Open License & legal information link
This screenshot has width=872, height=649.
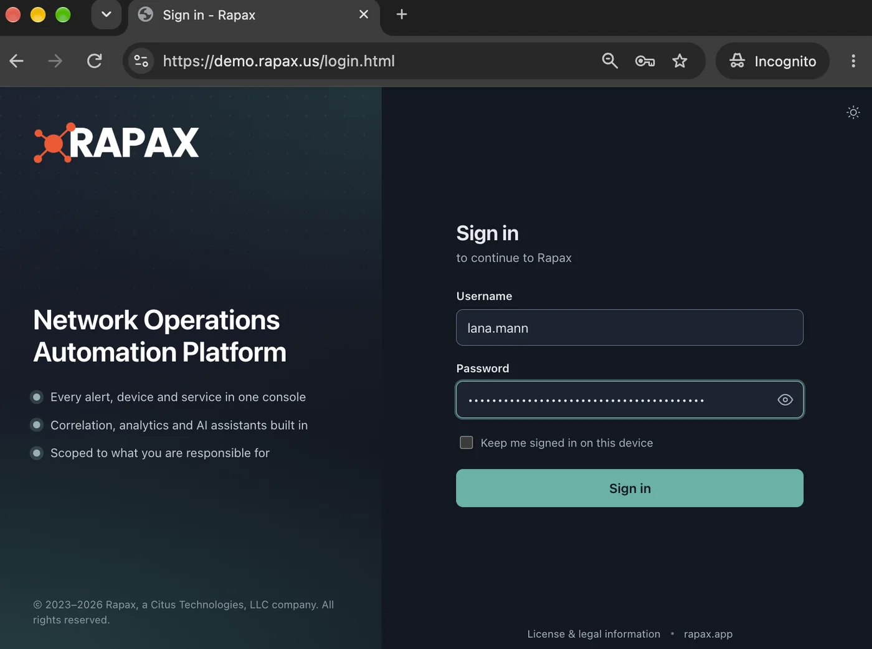(594, 634)
